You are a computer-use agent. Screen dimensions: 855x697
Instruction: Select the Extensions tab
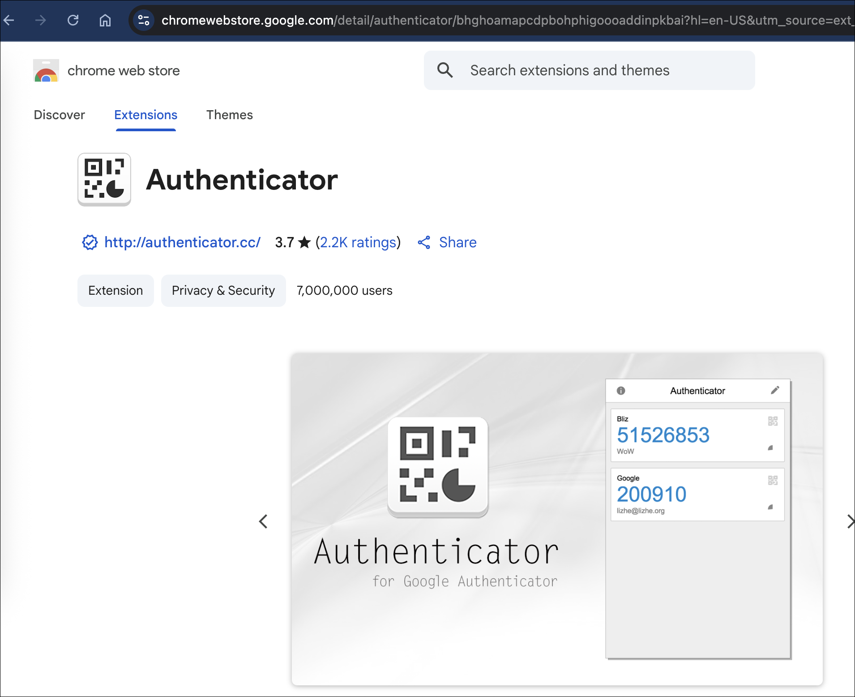(145, 115)
